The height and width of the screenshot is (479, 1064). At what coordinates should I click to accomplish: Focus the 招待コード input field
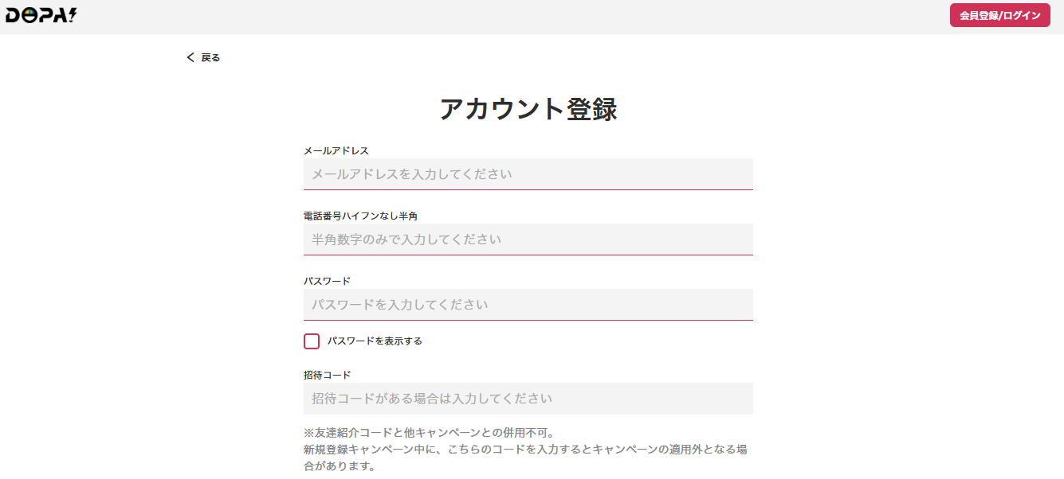click(528, 399)
